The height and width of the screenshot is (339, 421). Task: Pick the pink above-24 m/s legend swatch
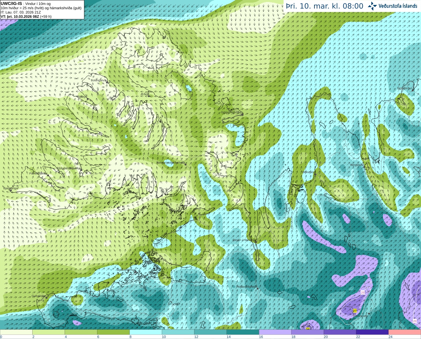click(405, 332)
